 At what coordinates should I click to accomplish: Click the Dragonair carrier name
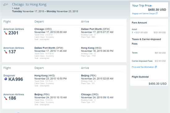(9, 75)
